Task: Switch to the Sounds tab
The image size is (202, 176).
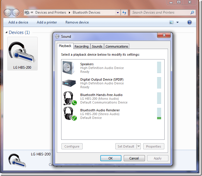Action: coord(97,46)
